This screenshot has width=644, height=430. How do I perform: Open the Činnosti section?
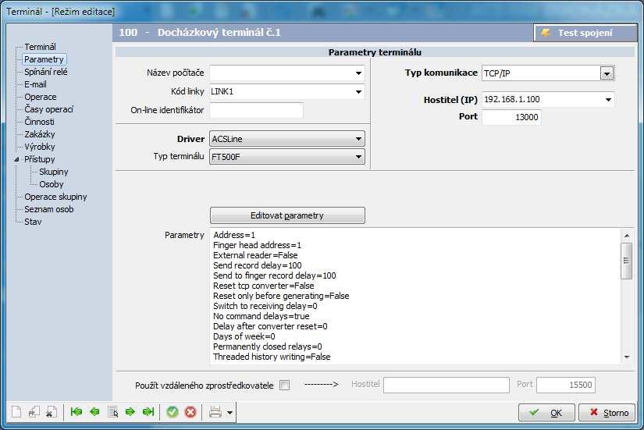(x=39, y=122)
